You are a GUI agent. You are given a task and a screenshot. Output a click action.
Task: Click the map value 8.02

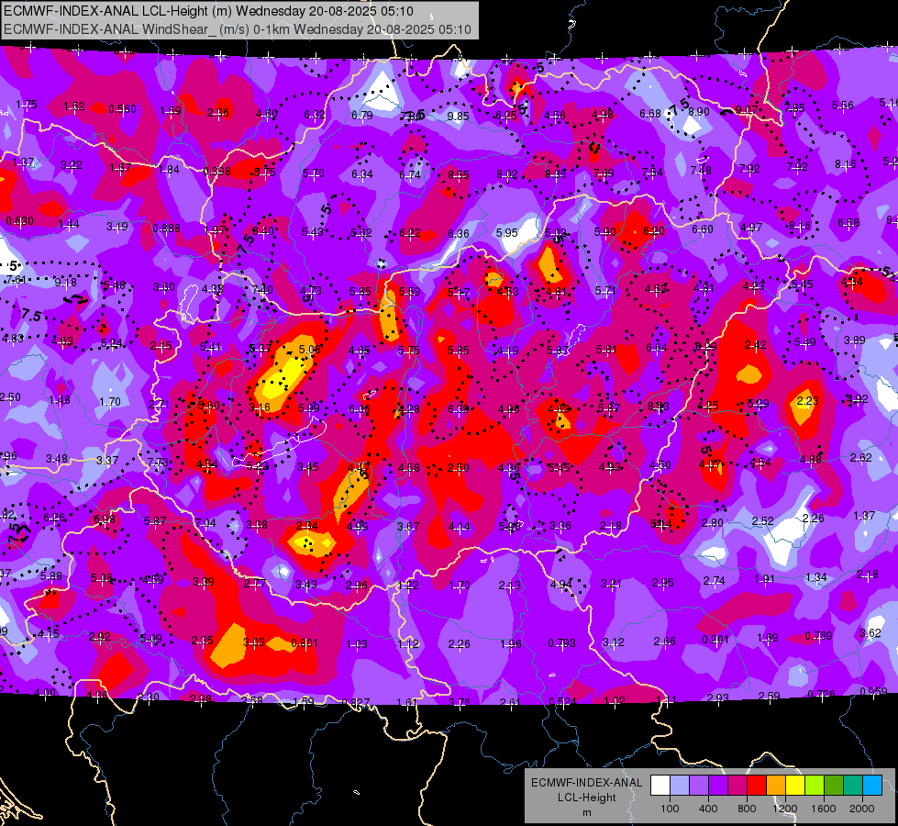[x=507, y=174]
